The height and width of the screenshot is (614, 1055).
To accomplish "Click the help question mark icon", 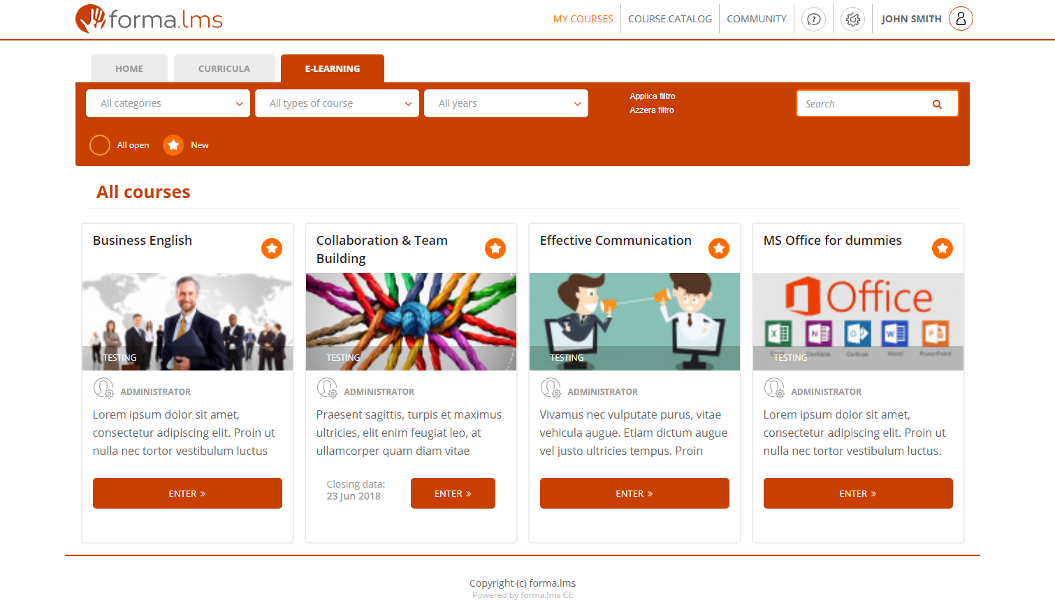I will click(813, 20).
